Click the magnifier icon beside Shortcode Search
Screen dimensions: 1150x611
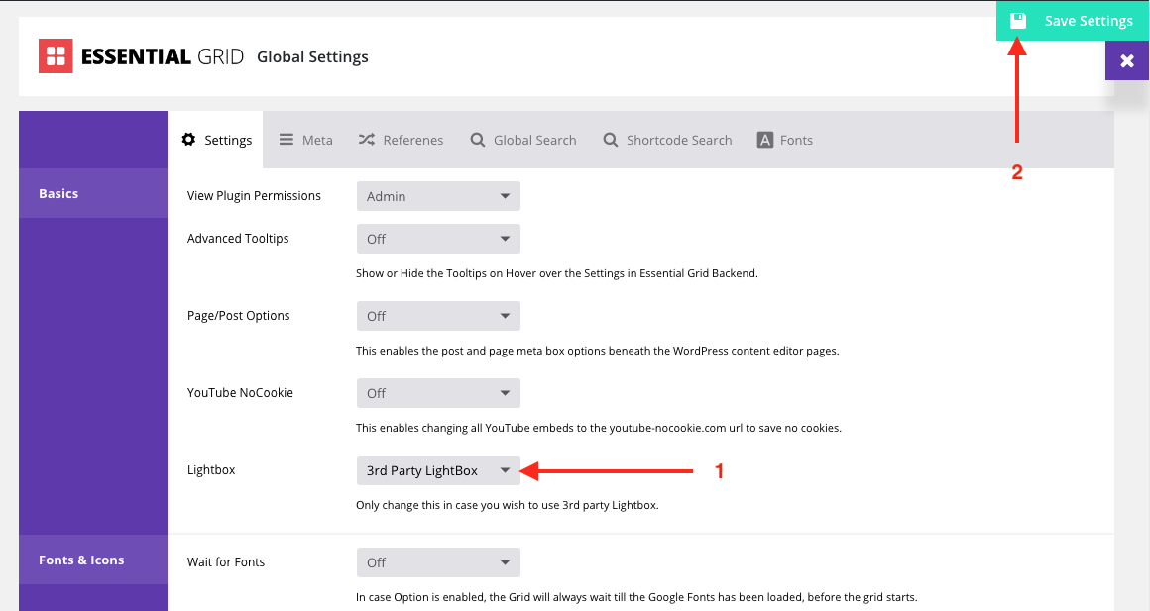coord(611,140)
